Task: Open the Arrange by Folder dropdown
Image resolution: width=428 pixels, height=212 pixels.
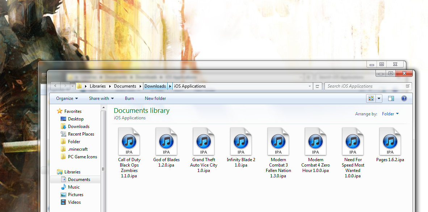Action: (x=390, y=114)
